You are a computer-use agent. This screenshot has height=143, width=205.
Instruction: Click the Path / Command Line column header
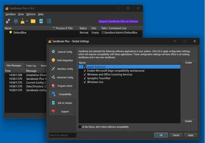(122, 28)
